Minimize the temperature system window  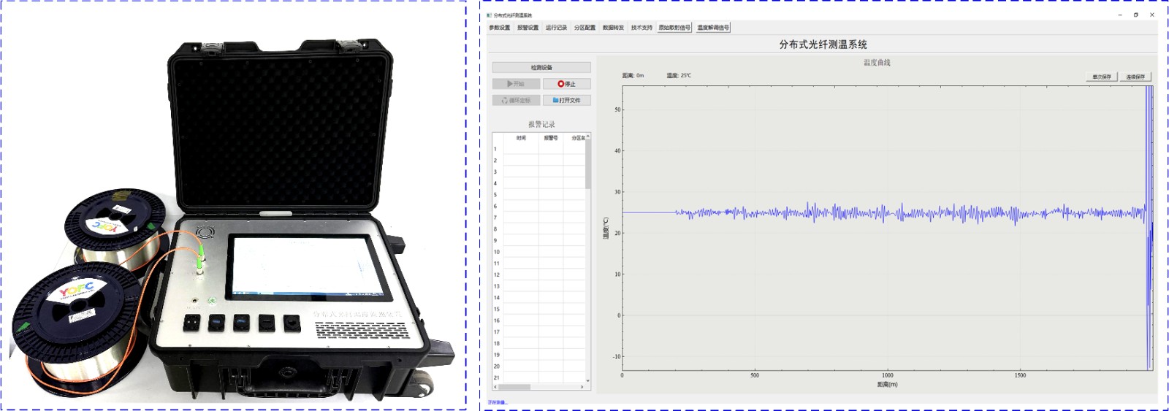click(x=1119, y=15)
